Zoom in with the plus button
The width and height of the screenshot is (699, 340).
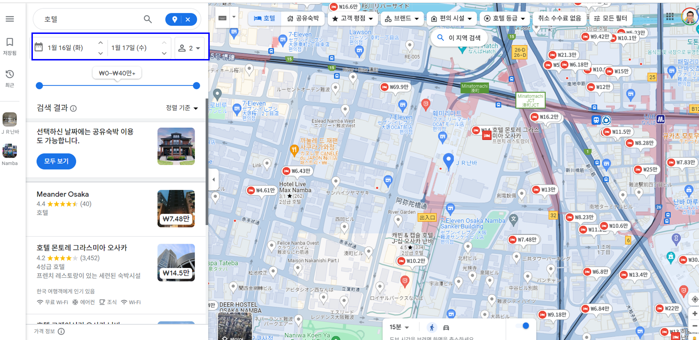(x=695, y=313)
